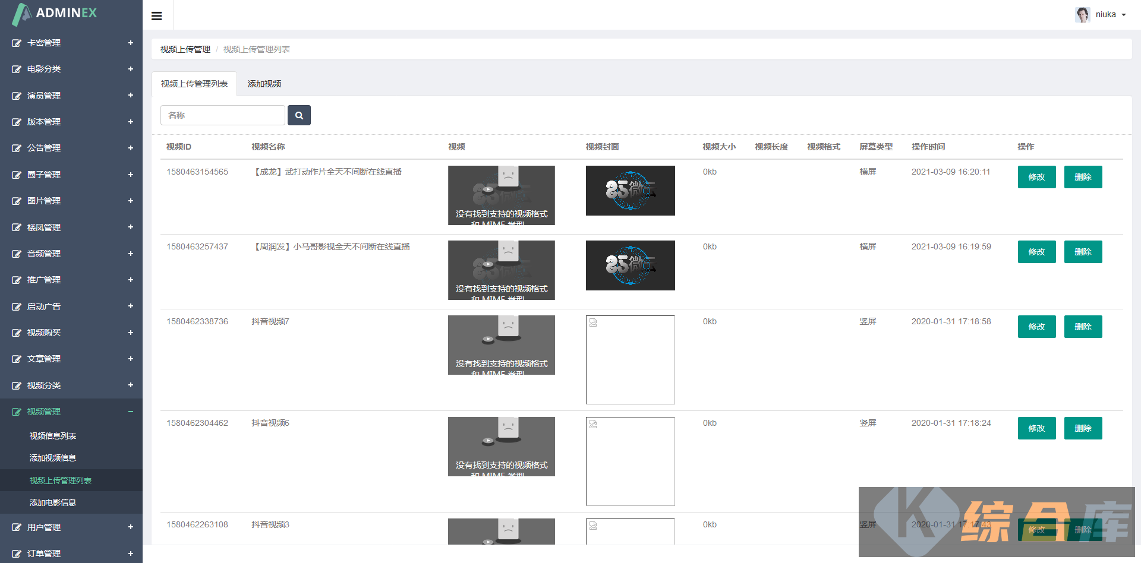Open 添加电影信息 submenu item
The width and height of the screenshot is (1141, 563).
click(53, 502)
